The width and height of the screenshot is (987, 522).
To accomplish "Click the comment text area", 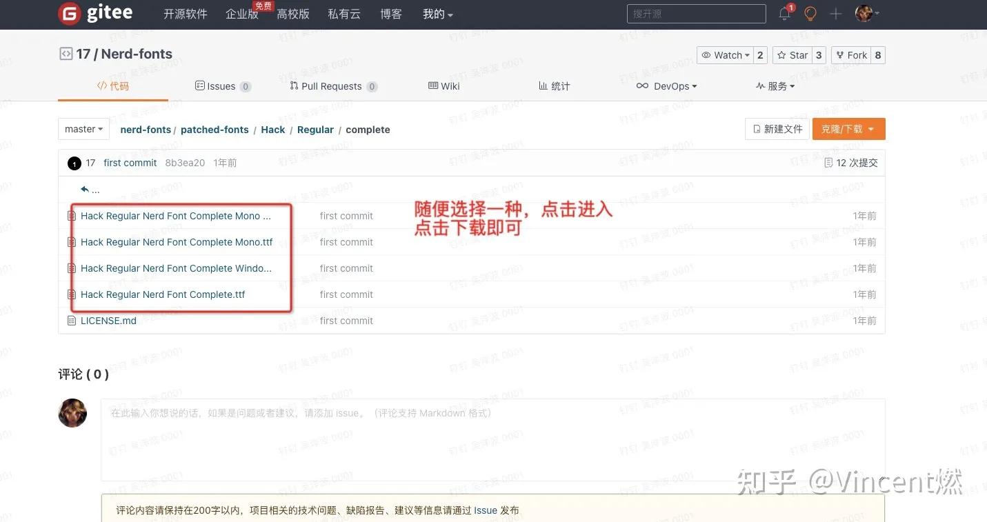I will (493, 440).
